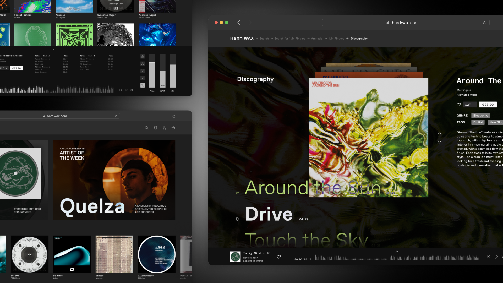The height and width of the screenshot is (283, 503).
Task: Select the Aural Psynapse track row
Action: [x=52, y=59]
